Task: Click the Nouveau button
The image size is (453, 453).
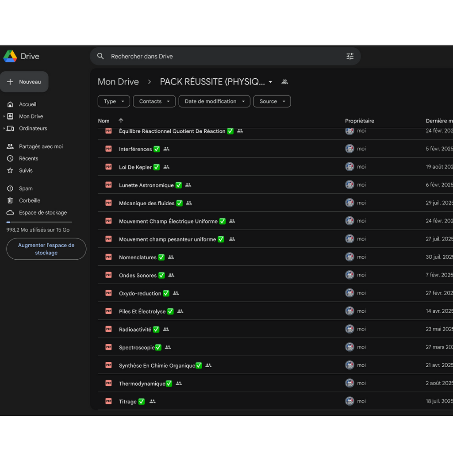Action: point(24,82)
